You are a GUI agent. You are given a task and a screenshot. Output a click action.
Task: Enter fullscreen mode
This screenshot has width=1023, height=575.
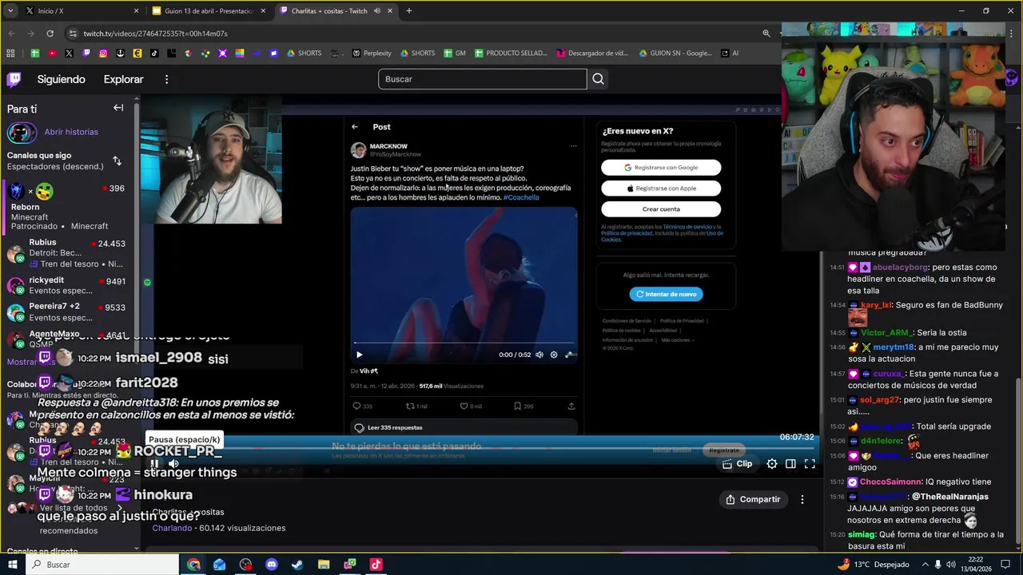click(810, 463)
